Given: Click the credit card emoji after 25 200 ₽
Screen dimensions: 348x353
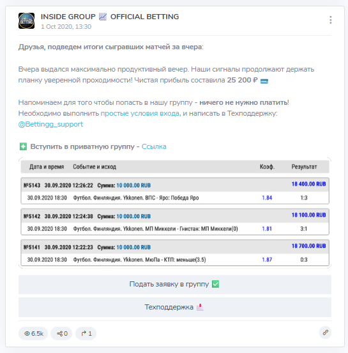Looking at the screenshot, I should (264, 81).
